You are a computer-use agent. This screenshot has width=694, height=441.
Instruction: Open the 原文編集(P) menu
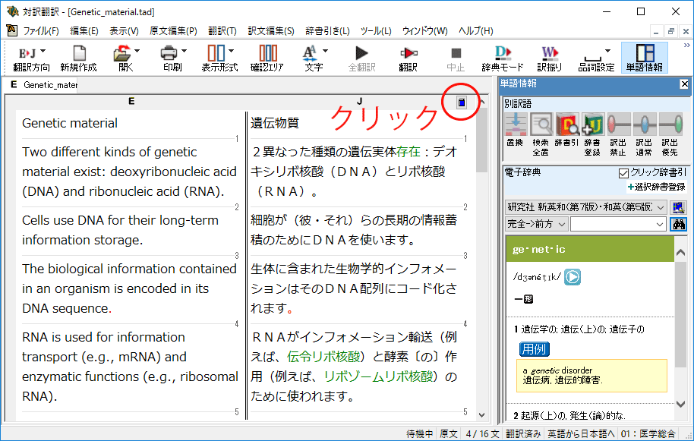pos(173,31)
